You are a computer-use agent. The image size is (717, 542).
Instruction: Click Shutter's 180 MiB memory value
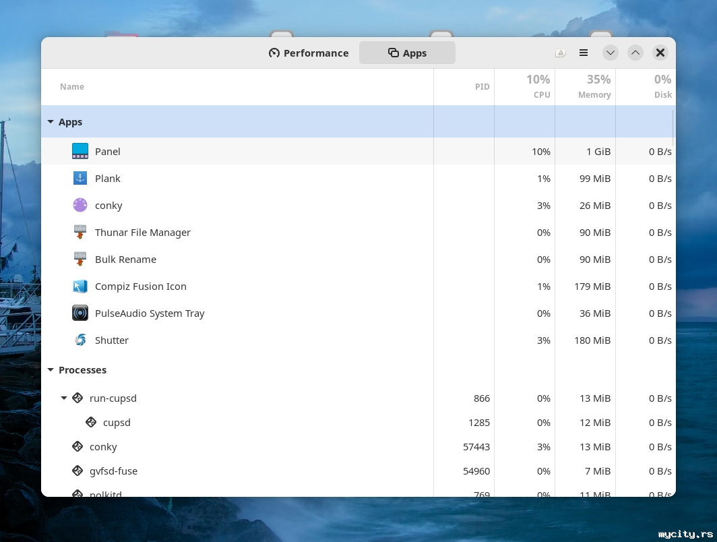(592, 340)
